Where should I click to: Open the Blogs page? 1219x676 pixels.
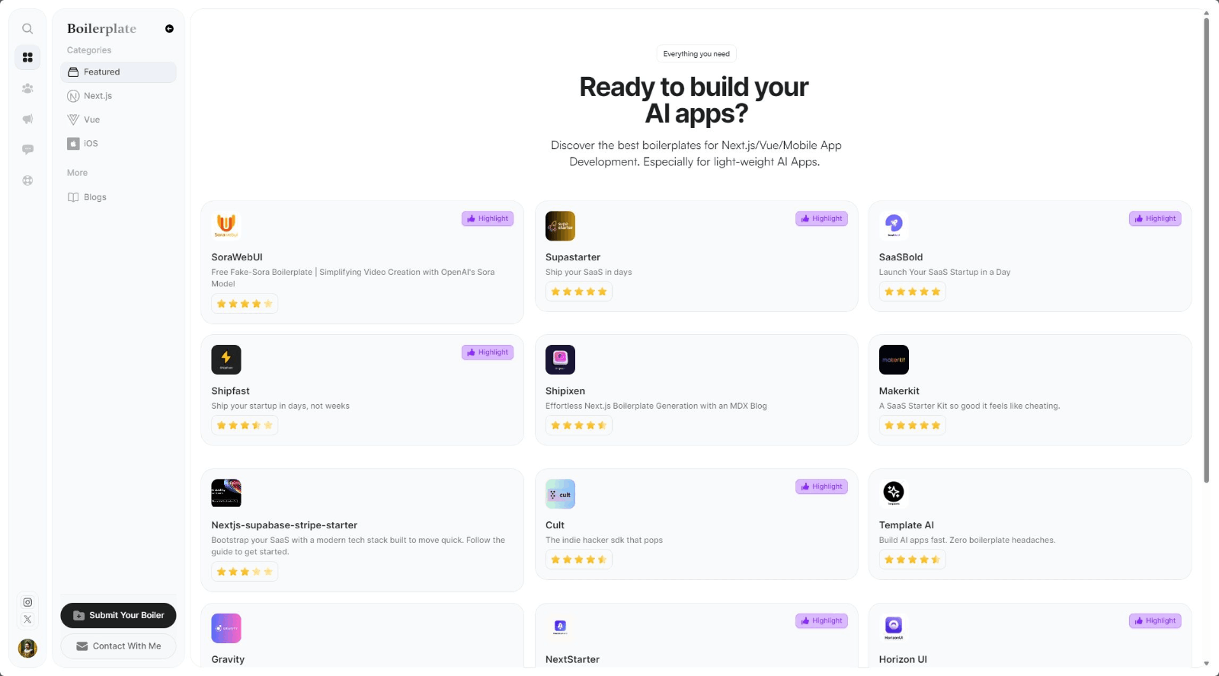118,197
